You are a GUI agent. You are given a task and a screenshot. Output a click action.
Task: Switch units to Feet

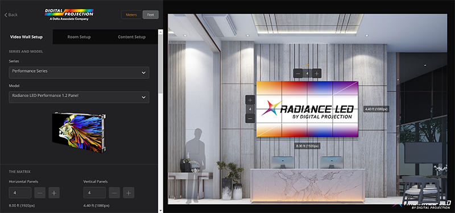pyautogui.click(x=151, y=15)
